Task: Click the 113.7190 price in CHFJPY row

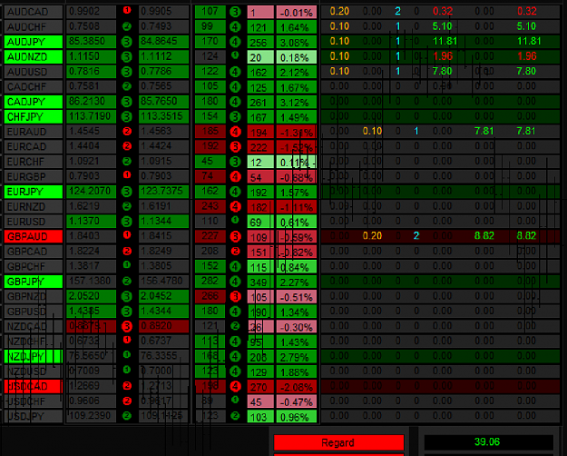Action: point(91,116)
